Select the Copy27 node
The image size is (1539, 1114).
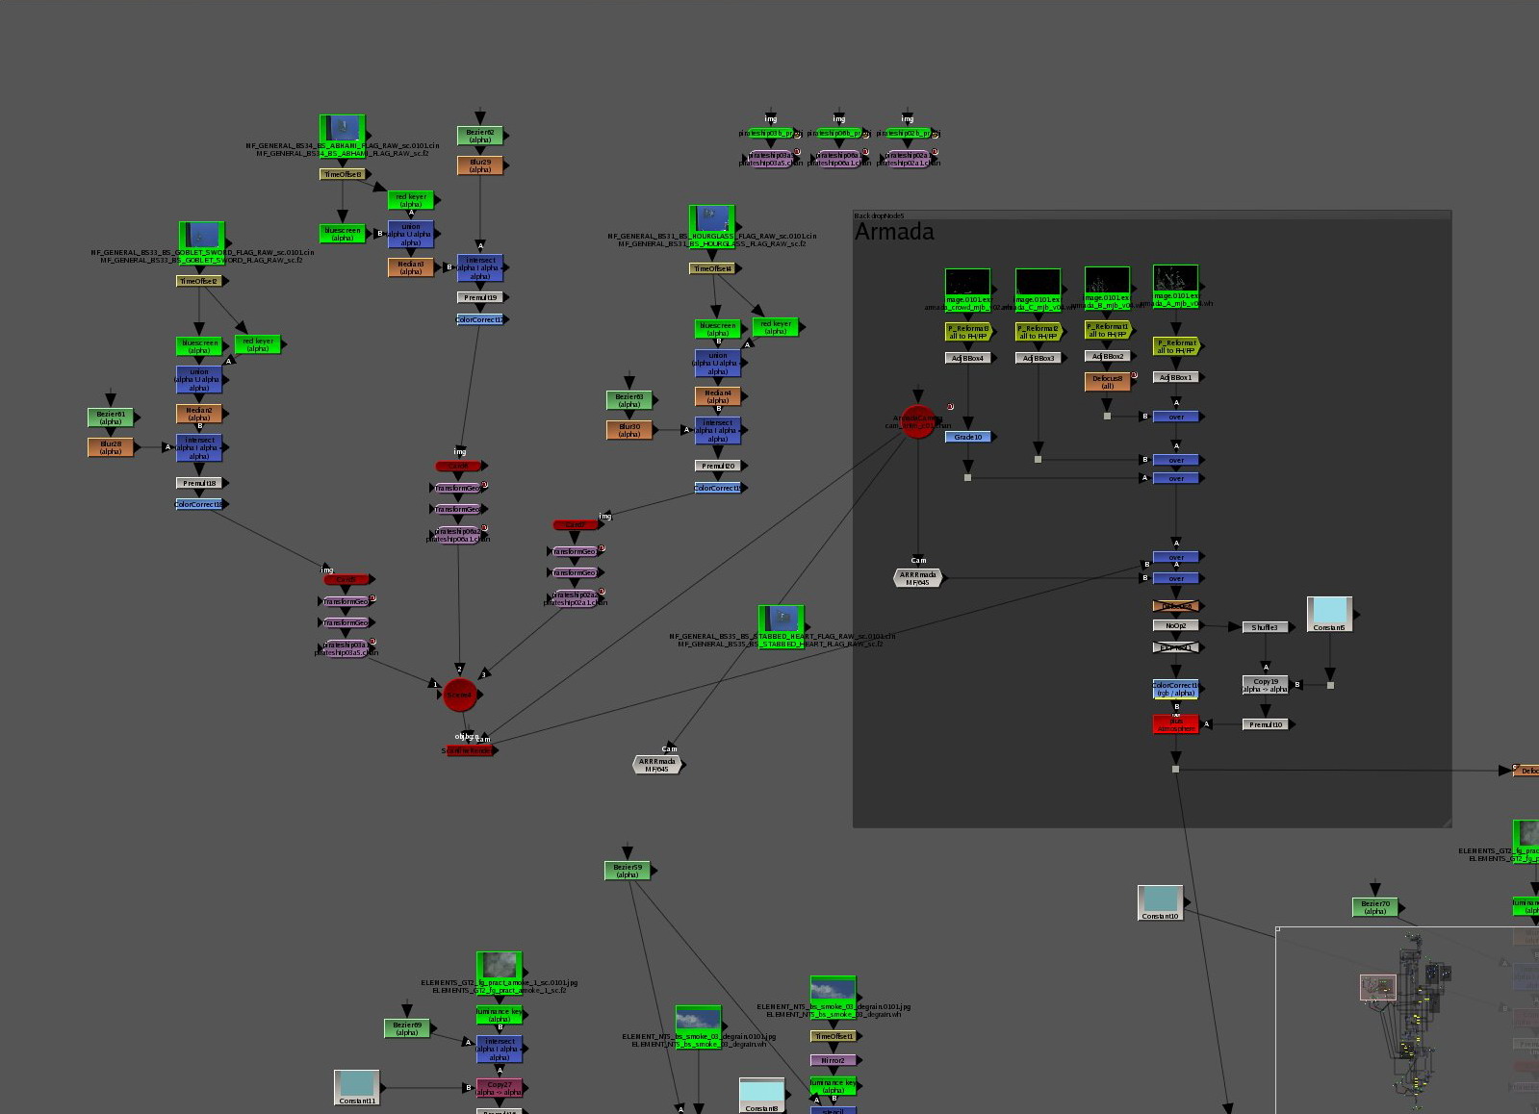(500, 1088)
